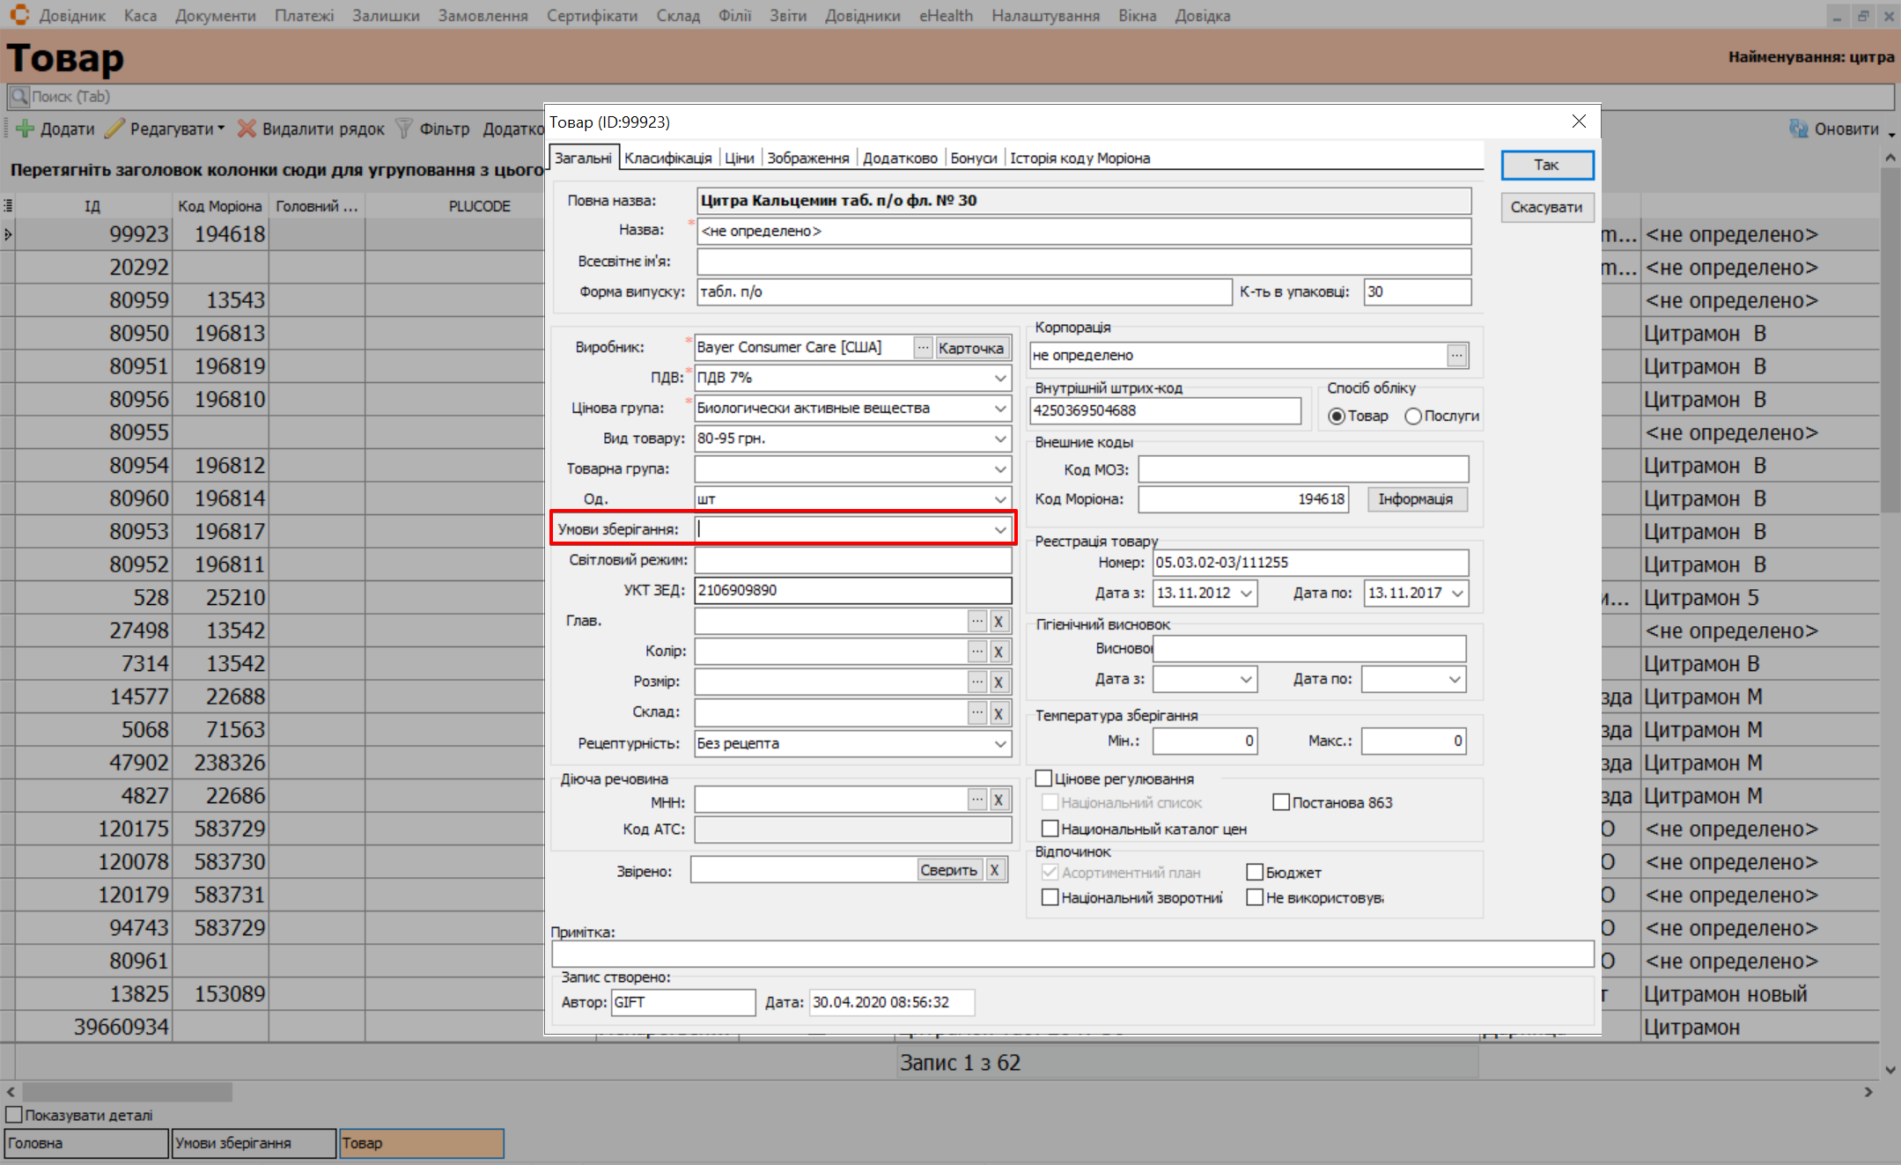
Task: Click the pencil Редагувати icon
Action: [114, 129]
